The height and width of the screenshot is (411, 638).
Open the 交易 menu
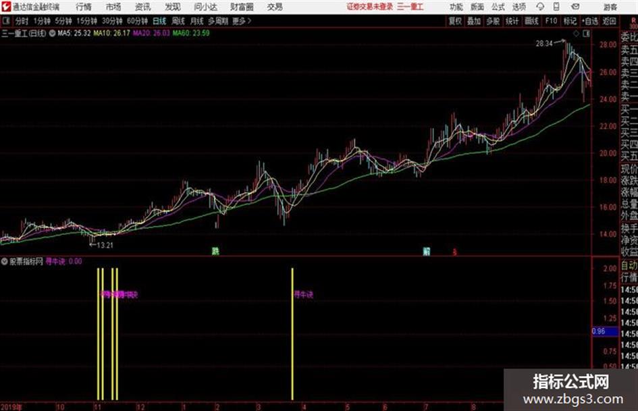tap(275, 7)
